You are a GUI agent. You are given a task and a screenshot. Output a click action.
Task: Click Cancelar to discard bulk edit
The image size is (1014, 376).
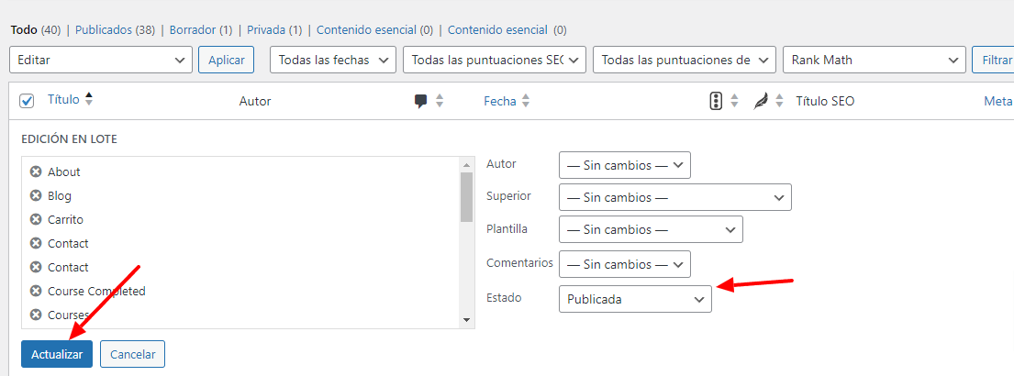(x=132, y=354)
